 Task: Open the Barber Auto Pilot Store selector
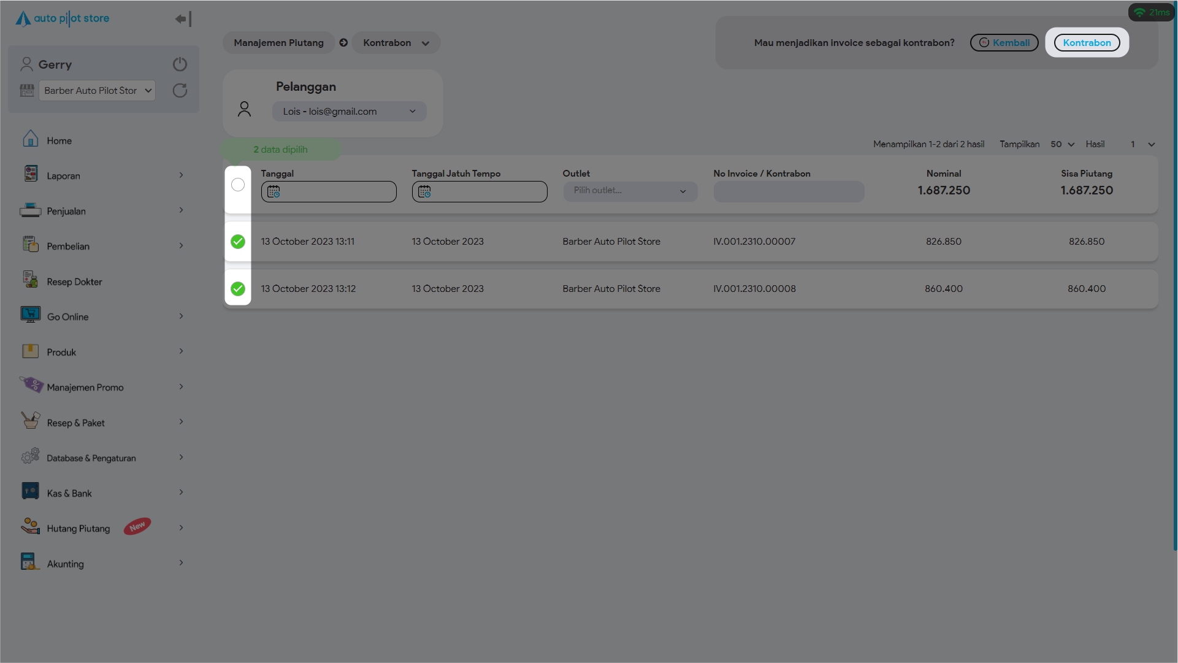click(x=97, y=91)
